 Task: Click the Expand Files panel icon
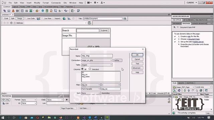(x=206, y=90)
